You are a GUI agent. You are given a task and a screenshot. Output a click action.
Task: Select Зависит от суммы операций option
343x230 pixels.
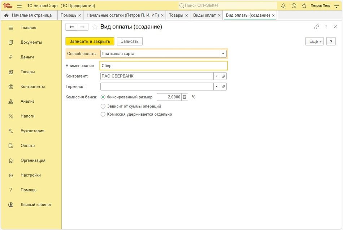pyautogui.click(x=103, y=106)
